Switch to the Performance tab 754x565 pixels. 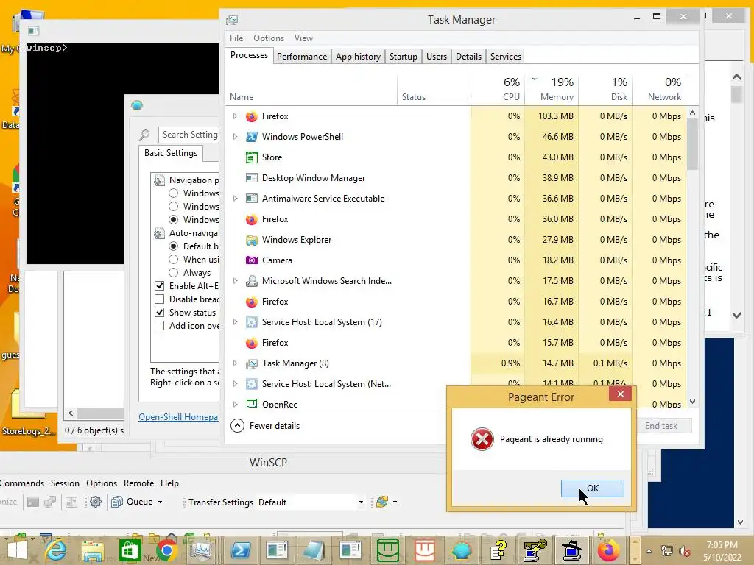tap(301, 57)
